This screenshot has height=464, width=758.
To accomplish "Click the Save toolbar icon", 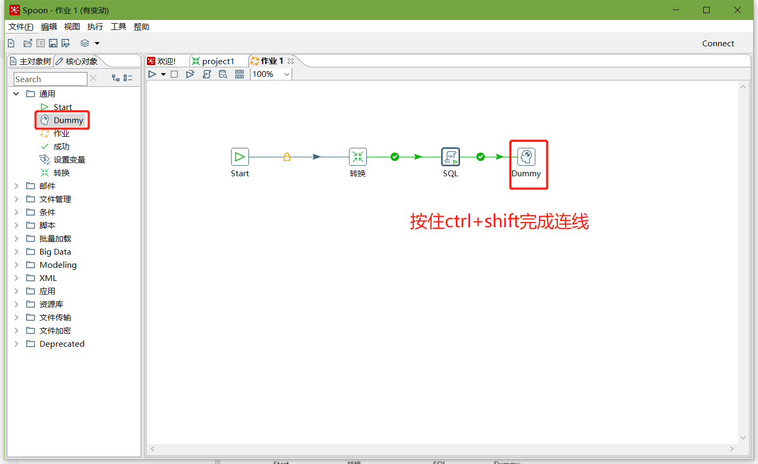I will [53, 43].
